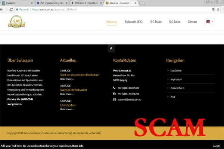The width and height of the screenshot is (224, 149).
Task: Bookmark the page with the star icon
Action: tap(218, 9)
